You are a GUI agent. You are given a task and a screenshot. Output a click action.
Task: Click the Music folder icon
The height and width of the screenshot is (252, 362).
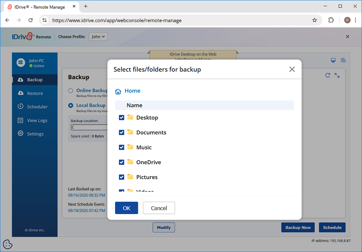click(130, 147)
